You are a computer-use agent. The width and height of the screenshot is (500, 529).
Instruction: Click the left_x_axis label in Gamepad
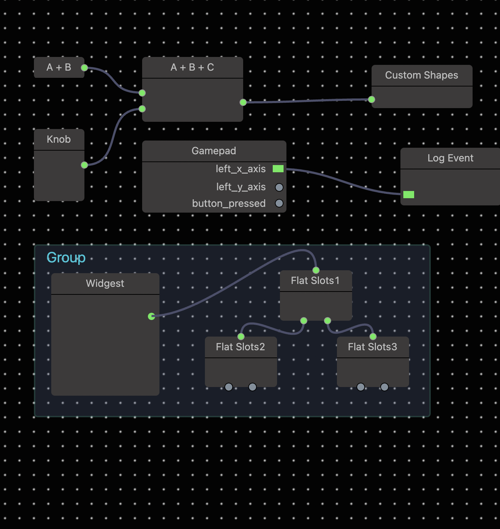pyautogui.click(x=241, y=169)
